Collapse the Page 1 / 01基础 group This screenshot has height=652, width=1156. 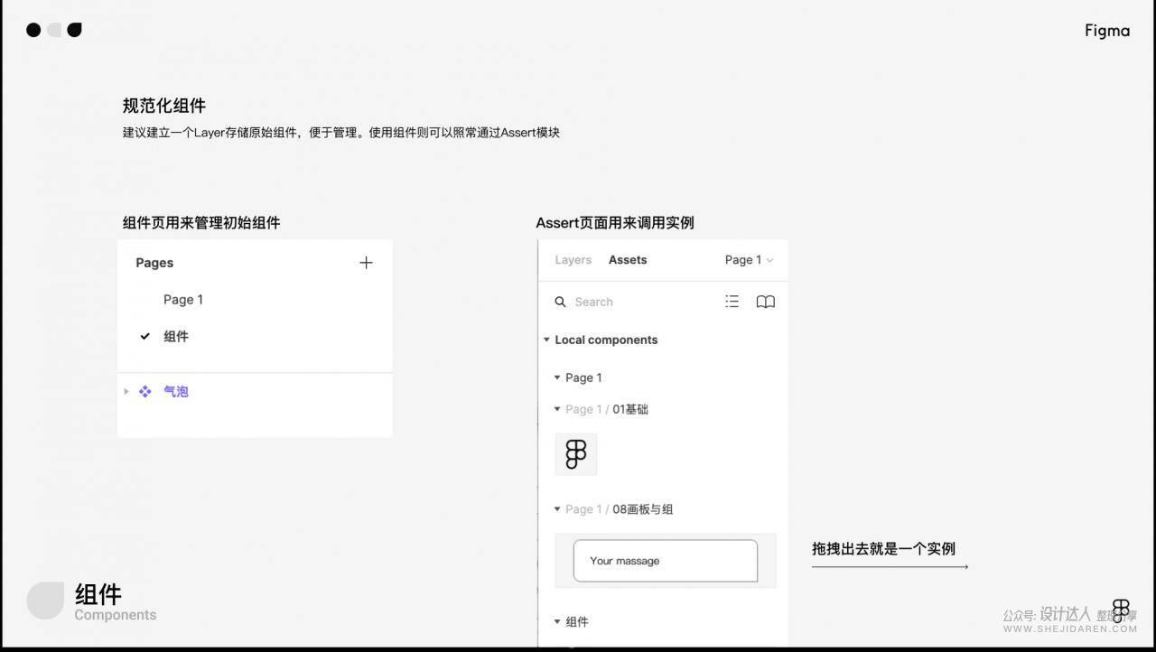pos(557,409)
